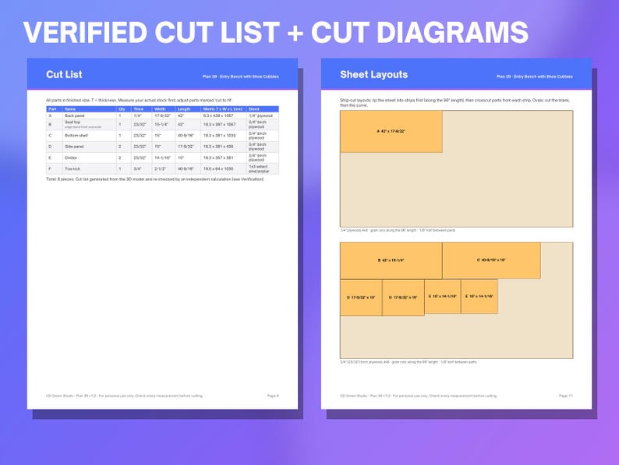Screen dimensions: 619x465
Task: Click the 'Strip-cut layouts' instruction paragraph
Action: click(x=455, y=103)
